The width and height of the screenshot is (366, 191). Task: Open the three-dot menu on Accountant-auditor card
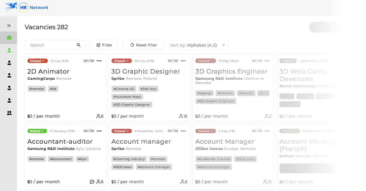99,131
